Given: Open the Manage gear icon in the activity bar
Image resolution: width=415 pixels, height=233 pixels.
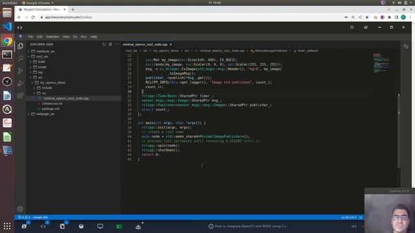Looking at the screenshot, I should (20, 209).
